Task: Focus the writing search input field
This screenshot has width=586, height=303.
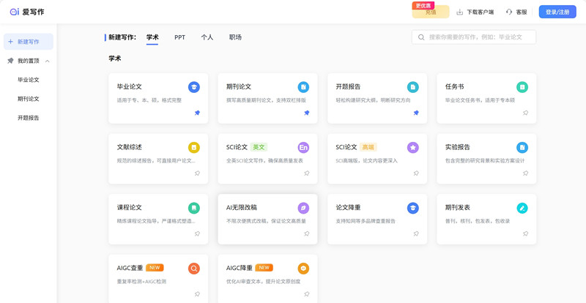Action: tap(474, 37)
